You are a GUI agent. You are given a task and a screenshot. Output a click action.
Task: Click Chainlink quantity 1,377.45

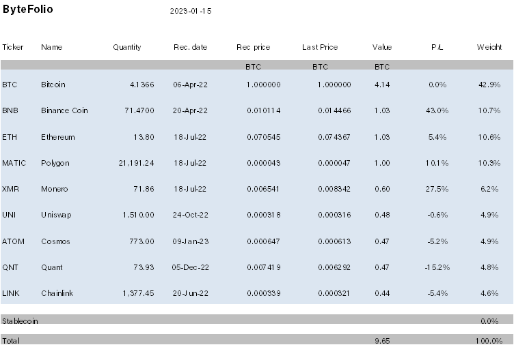[138, 293]
